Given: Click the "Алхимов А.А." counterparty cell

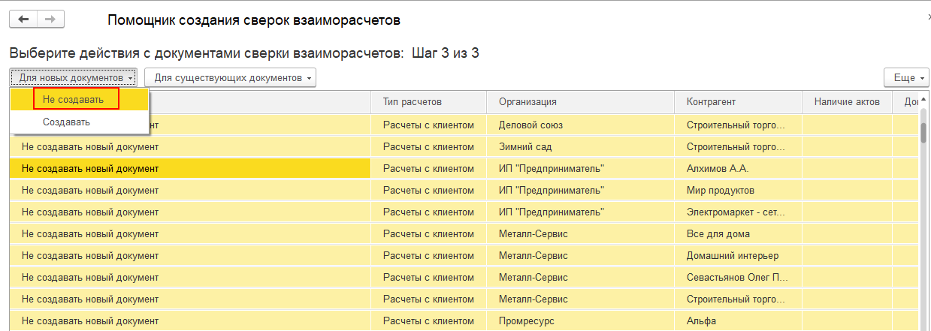Looking at the screenshot, I should pos(717,169).
